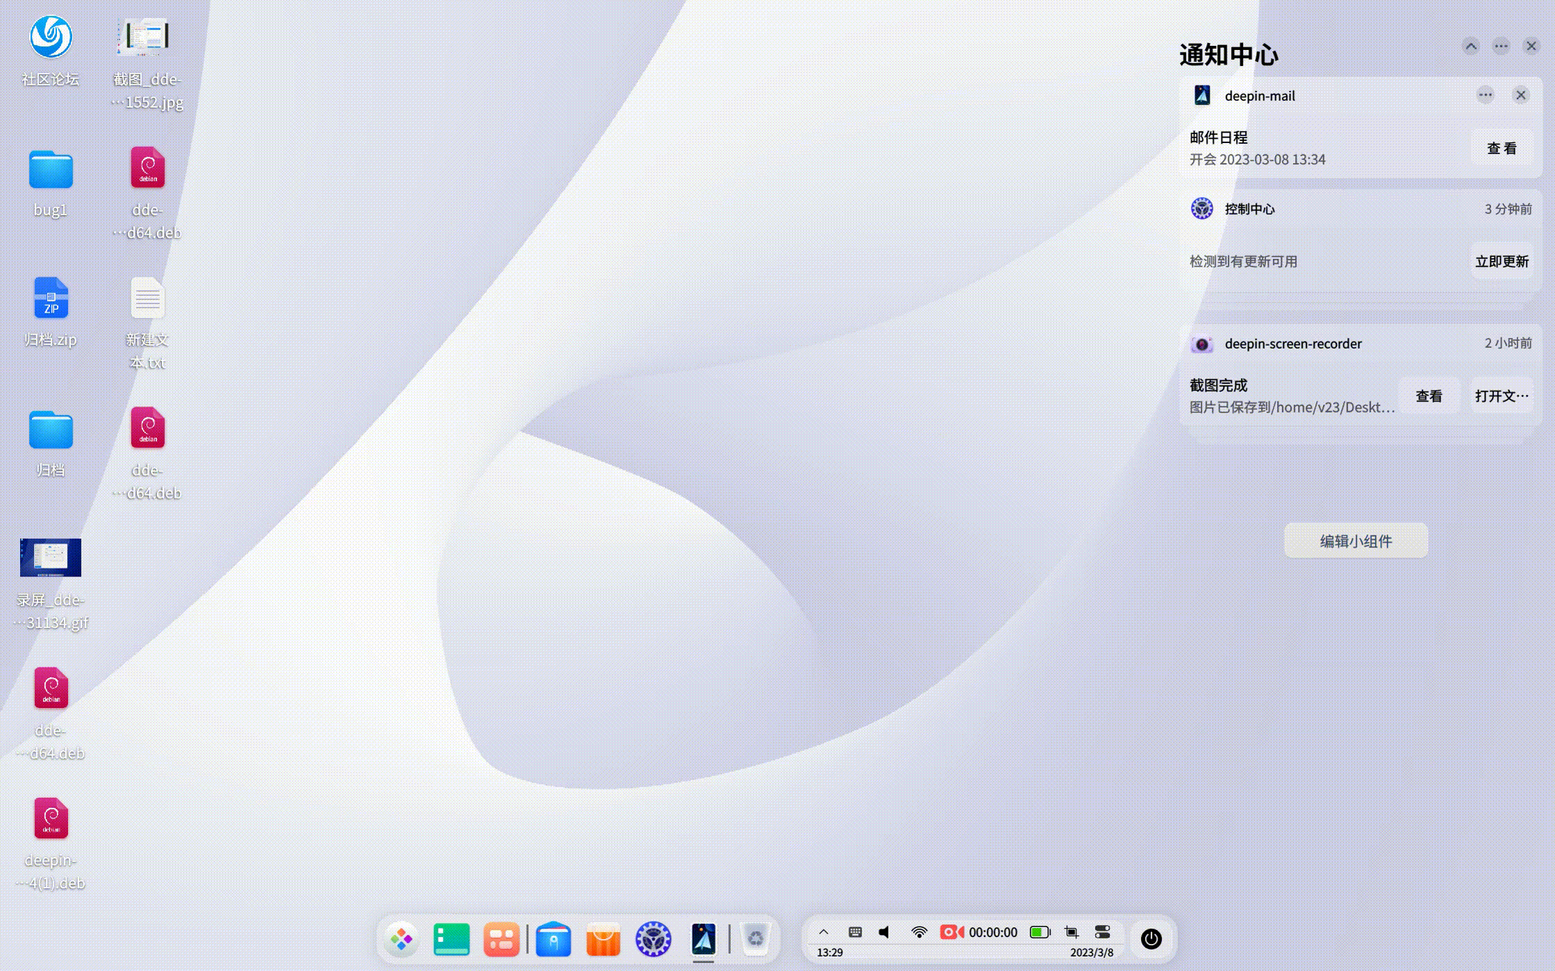Open the Wi-Fi network tray icon
This screenshot has width=1555, height=971.
pos(919,932)
